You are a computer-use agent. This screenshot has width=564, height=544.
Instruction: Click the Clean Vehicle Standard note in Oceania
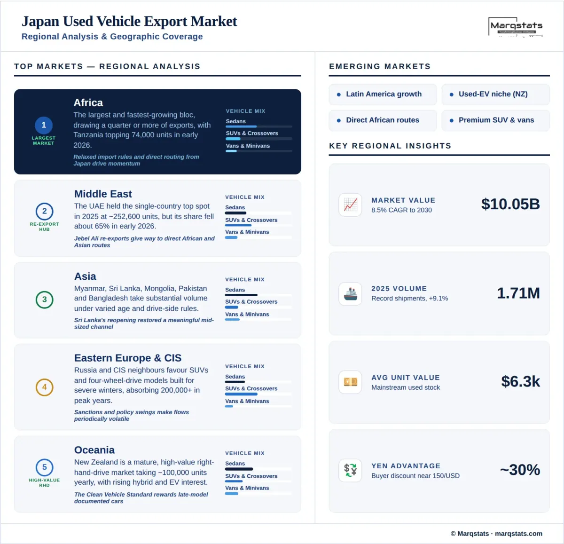coord(141,498)
